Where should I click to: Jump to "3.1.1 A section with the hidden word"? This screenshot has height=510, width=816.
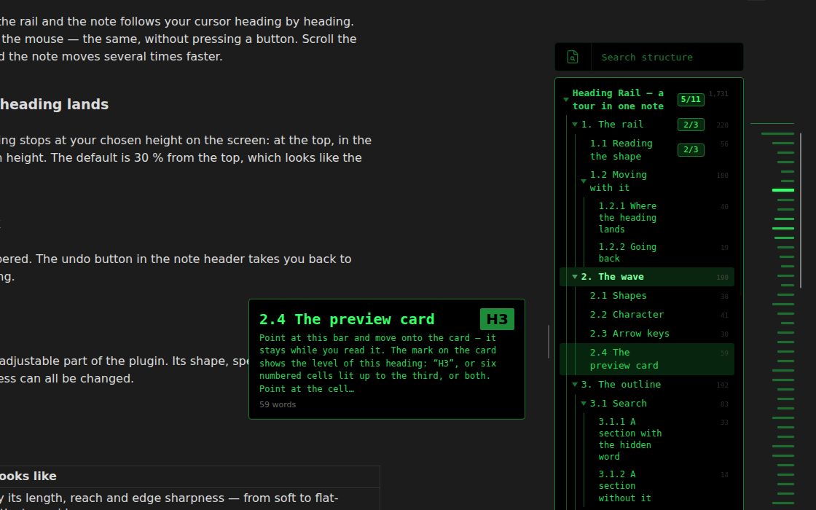(629, 439)
